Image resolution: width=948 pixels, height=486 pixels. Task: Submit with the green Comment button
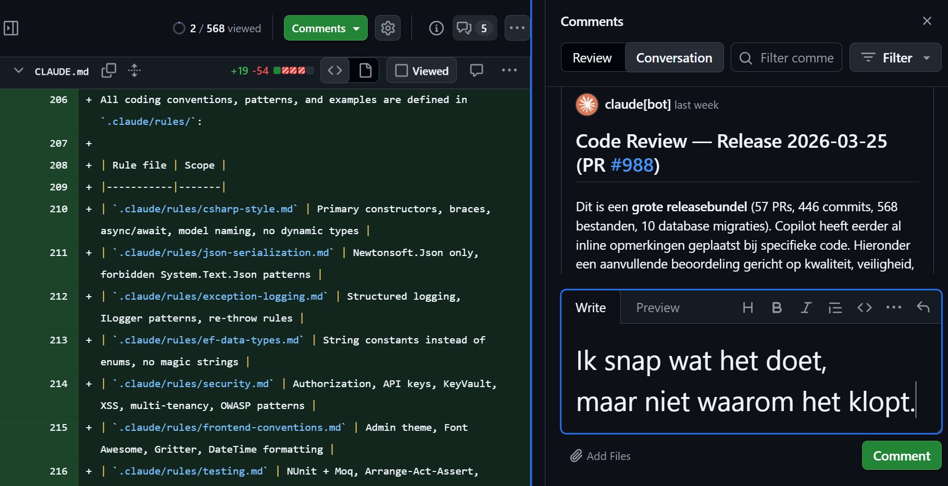pos(901,456)
